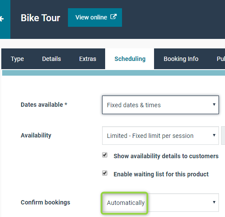This screenshot has width=225, height=217.
Task: Click the Bike Tour page title
Action: 40,18
